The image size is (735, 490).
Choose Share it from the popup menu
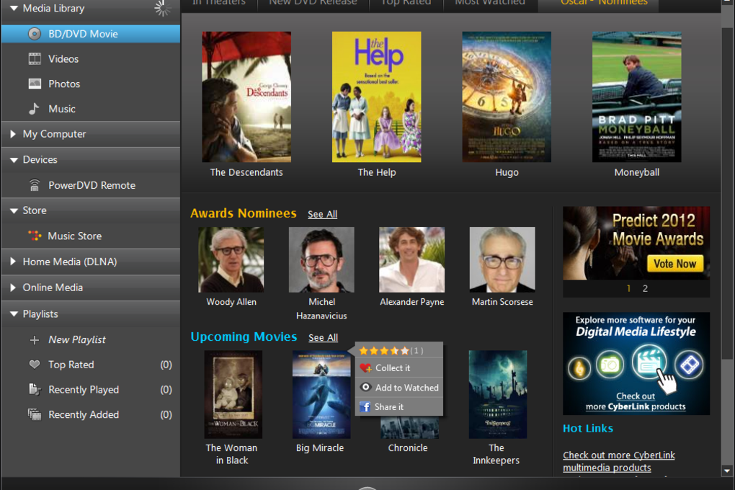point(399,406)
